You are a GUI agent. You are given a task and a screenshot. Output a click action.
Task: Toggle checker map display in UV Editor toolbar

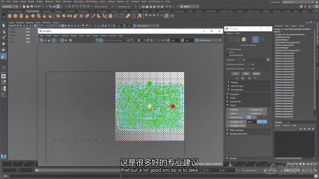point(102,40)
